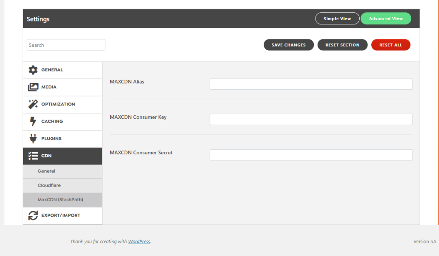Click the Version 5.5 footer text
The height and width of the screenshot is (256, 439).
425,241
